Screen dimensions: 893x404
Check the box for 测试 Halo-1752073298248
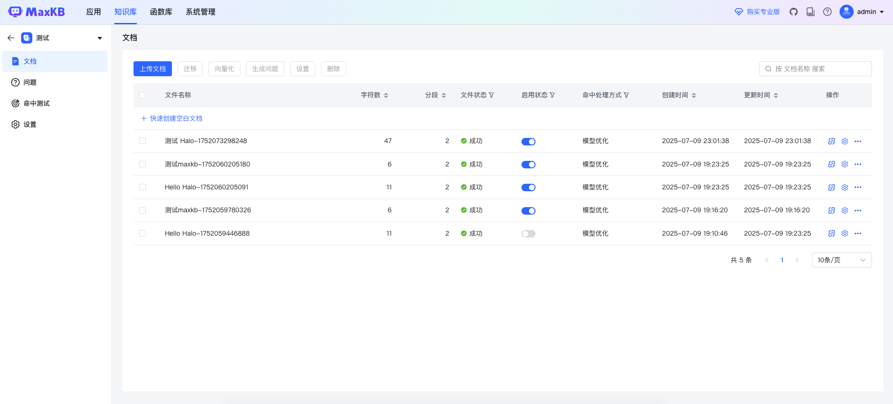(x=142, y=141)
